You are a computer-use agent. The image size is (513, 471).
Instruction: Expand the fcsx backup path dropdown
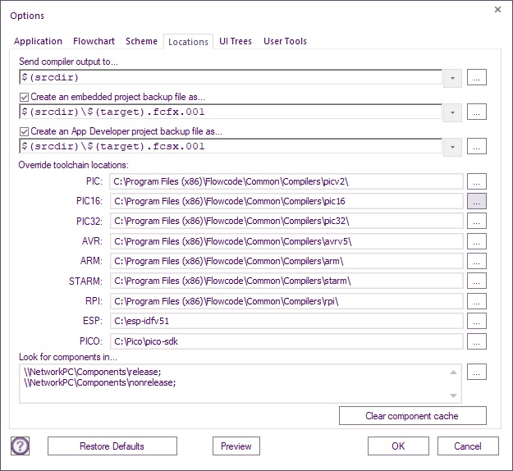(452, 147)
